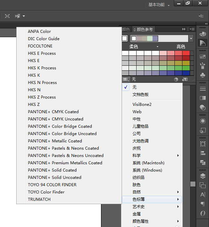209x227 pixels.
Task: Open the Brushes panel dock icon
Action: pyautogui.click(x=203, y=66)
